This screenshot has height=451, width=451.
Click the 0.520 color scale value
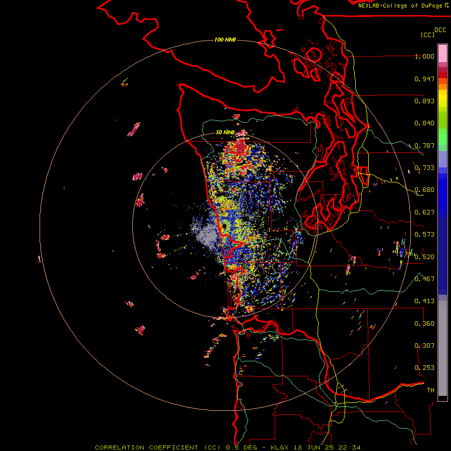424,257
